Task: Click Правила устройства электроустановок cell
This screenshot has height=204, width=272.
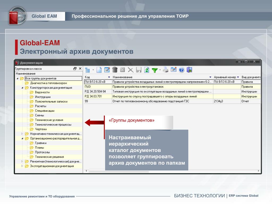Action: (163, 87)
